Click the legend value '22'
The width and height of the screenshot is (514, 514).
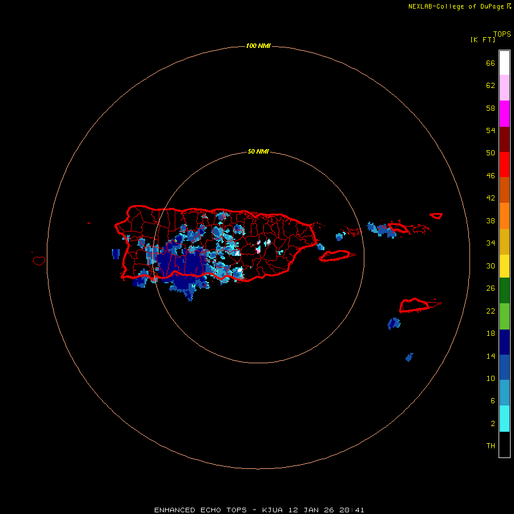tap(491, 311)
